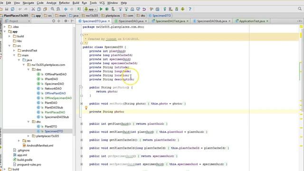
Task: Select AndroidManifest.xml in project tree
Action: coord(40,145)
